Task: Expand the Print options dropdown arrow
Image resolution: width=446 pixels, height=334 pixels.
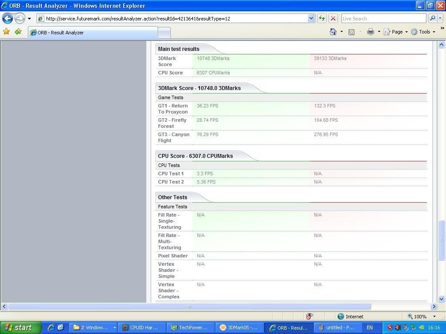Action: [x=379, y=32]
